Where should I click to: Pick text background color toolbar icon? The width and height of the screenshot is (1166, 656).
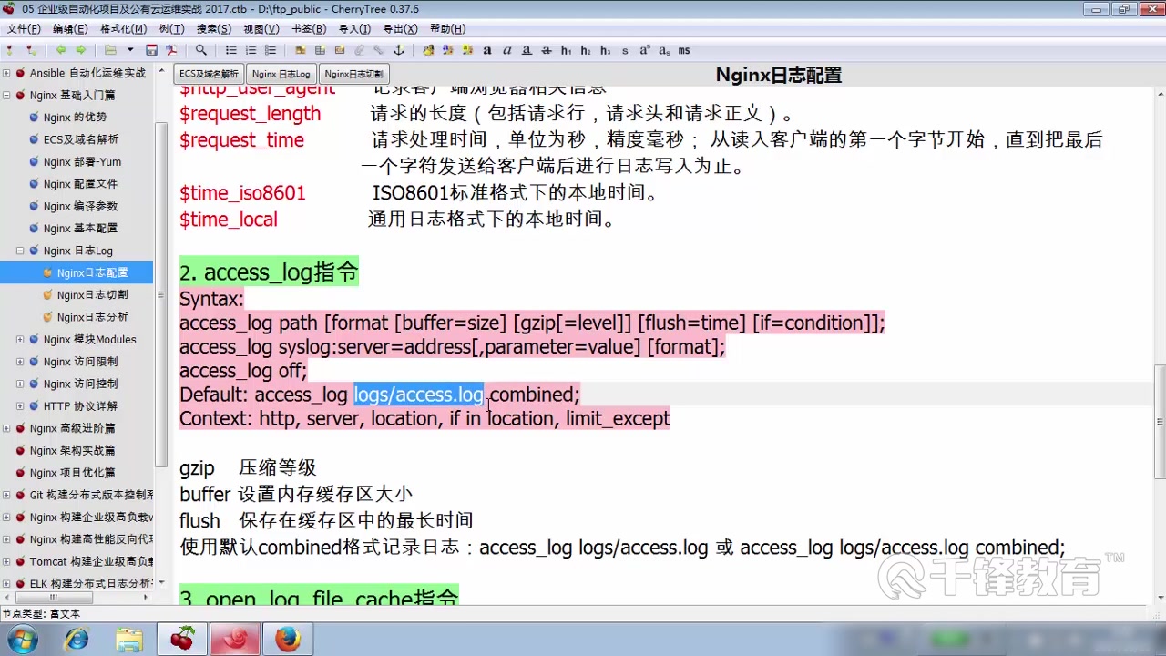coord(467,50)
